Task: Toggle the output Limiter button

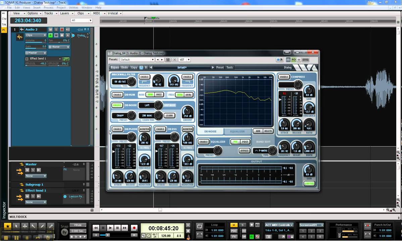Action: pos(309,183)
